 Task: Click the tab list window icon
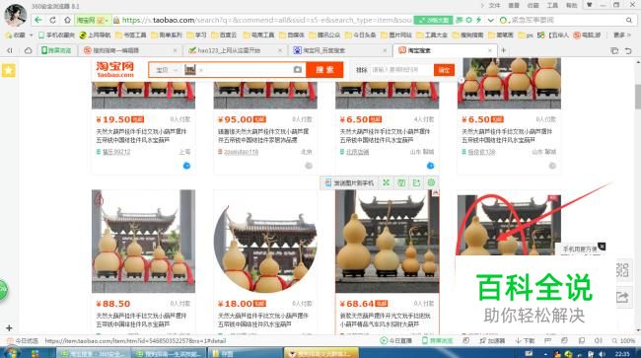[614, 50]
